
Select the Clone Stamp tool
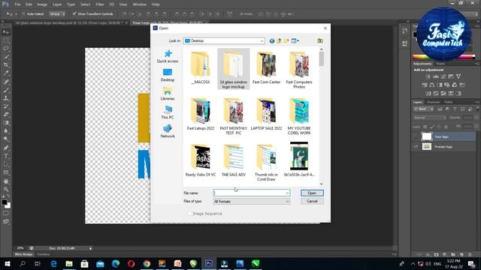6,98
